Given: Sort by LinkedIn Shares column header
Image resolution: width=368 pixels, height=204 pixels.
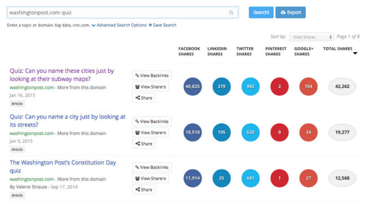Looking at the screenshot, I should (217, 51).
